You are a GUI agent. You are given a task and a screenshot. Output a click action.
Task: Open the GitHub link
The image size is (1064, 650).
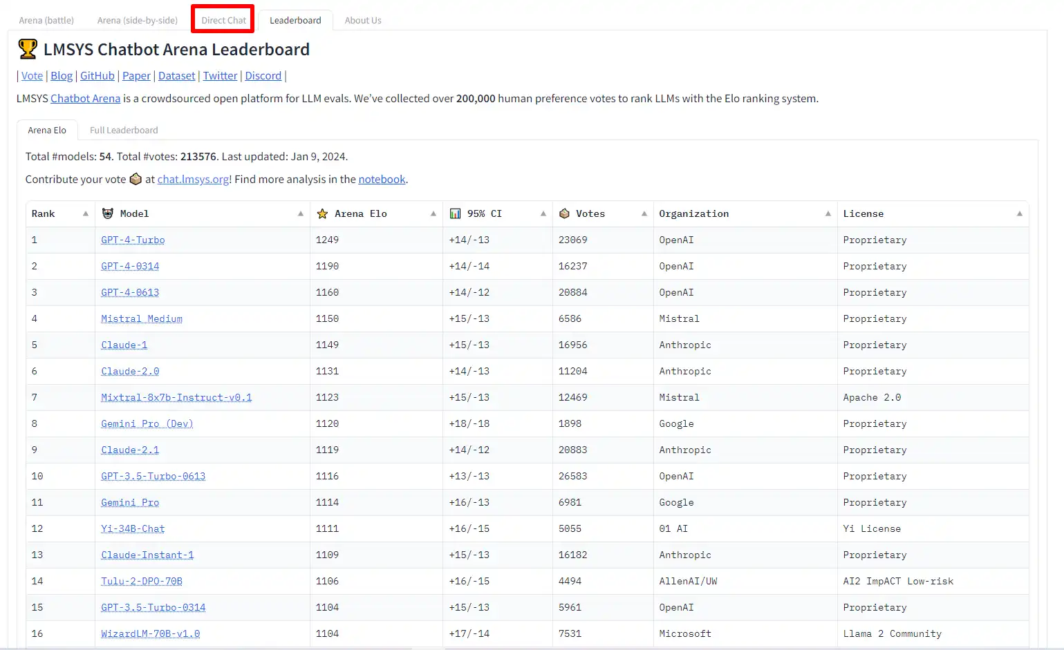pyautogui.click(x=97, y=75)
